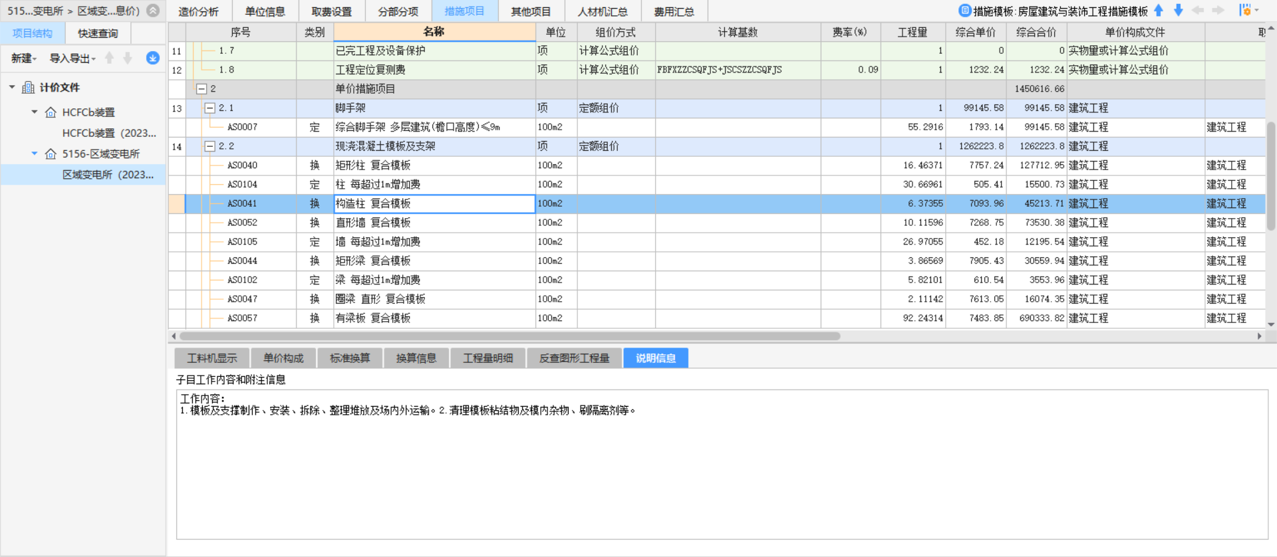Click the horizontal scroll right arrow
The width and height of the screenshot is (1277, 557).
click(x=1259, y=336)
